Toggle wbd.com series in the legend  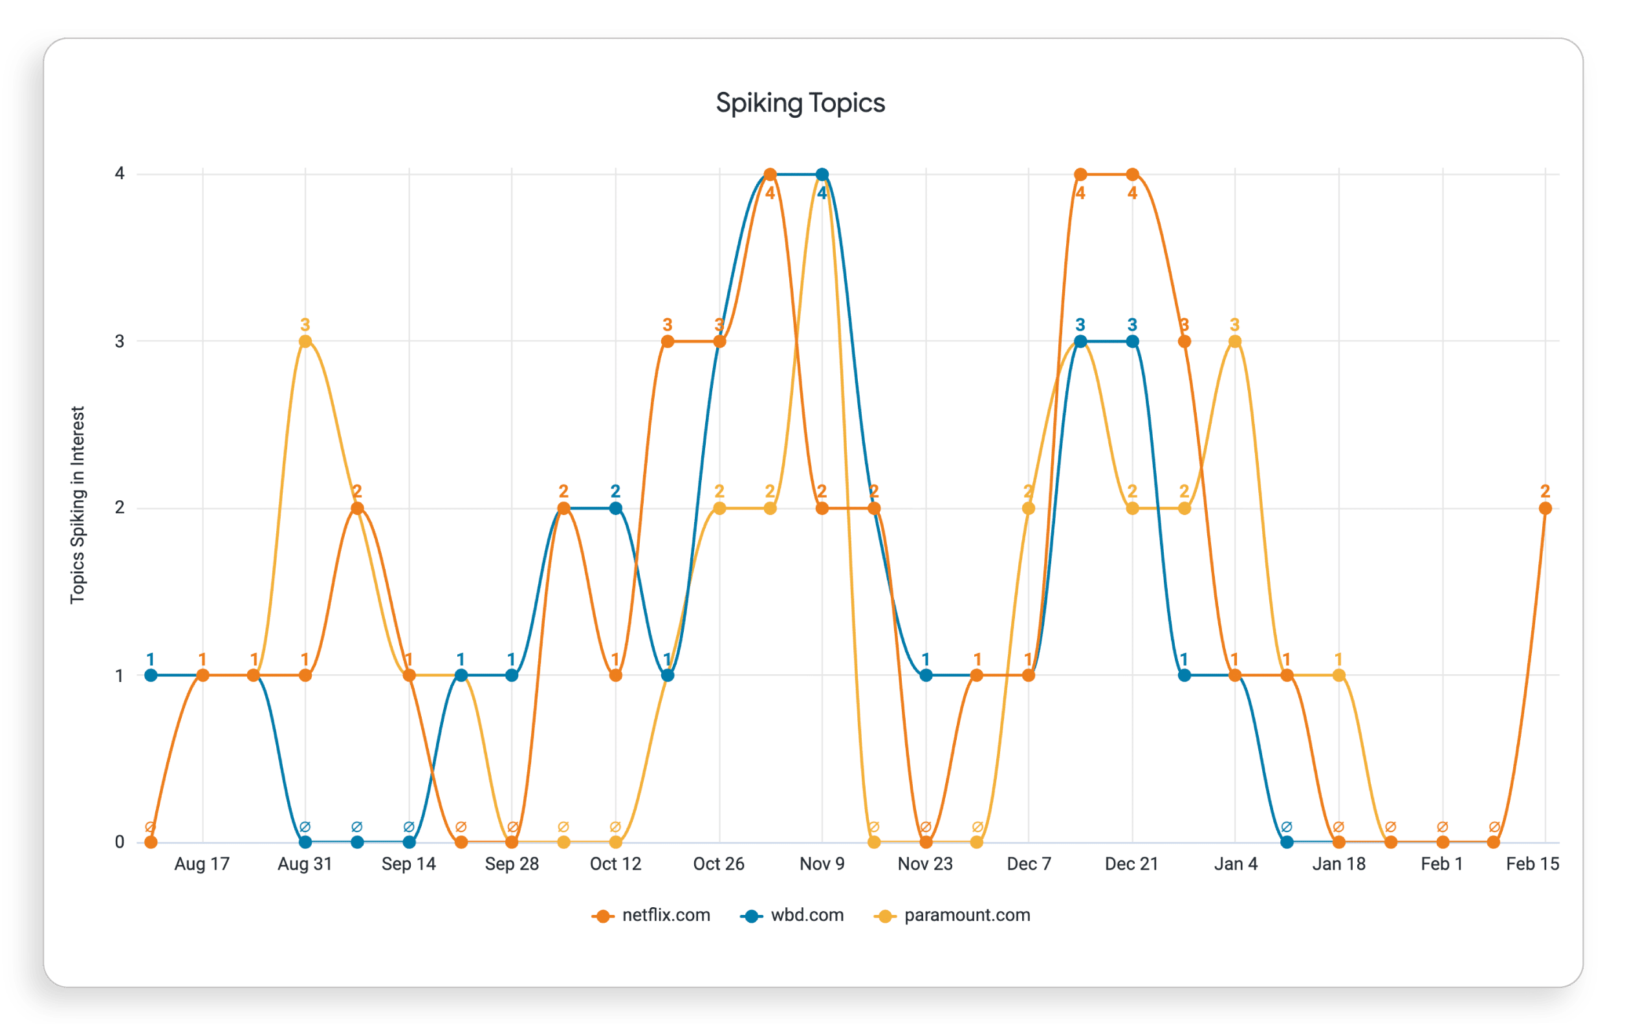click(x=807, y=915)
